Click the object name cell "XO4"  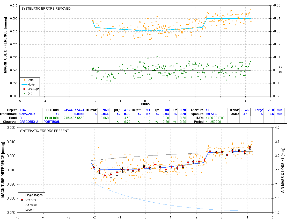23,110
